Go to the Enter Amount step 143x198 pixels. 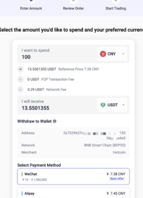pyautogui.click(x=31, y=8)
